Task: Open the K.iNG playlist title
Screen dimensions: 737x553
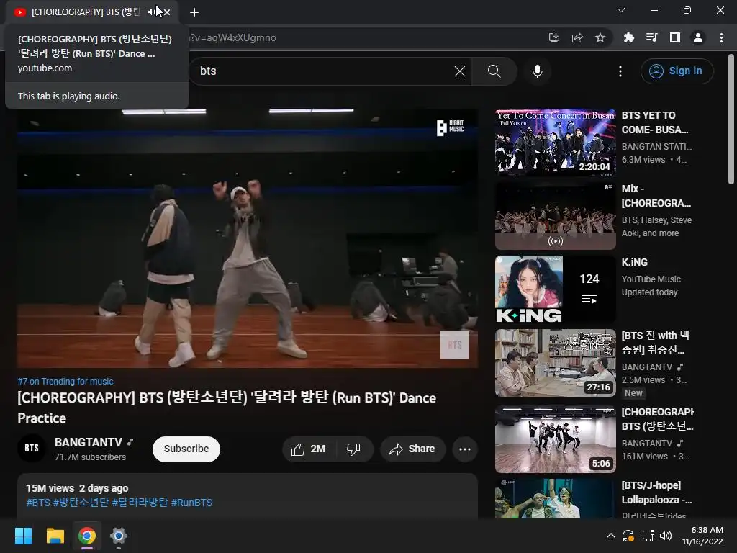Action: [635, 262]
